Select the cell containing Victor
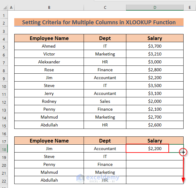Viewport: 196px width, 188px height. pos(49,54)
